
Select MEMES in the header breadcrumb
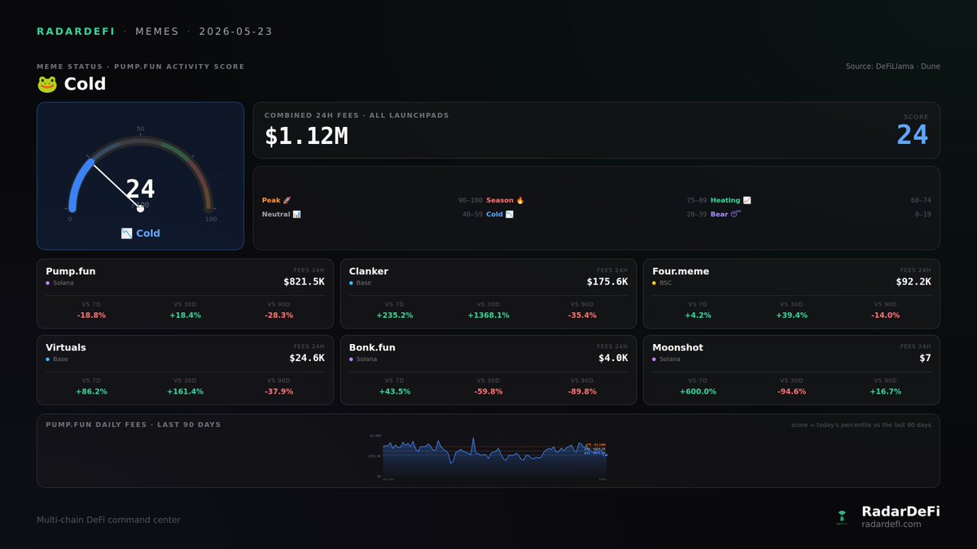[157, 32]
